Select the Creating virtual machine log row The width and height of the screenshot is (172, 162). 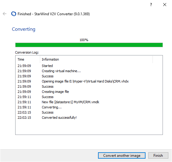(89, 71)
